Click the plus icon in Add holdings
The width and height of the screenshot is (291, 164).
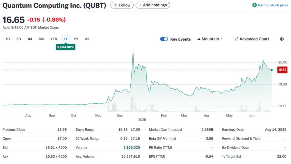coord(140,5)
